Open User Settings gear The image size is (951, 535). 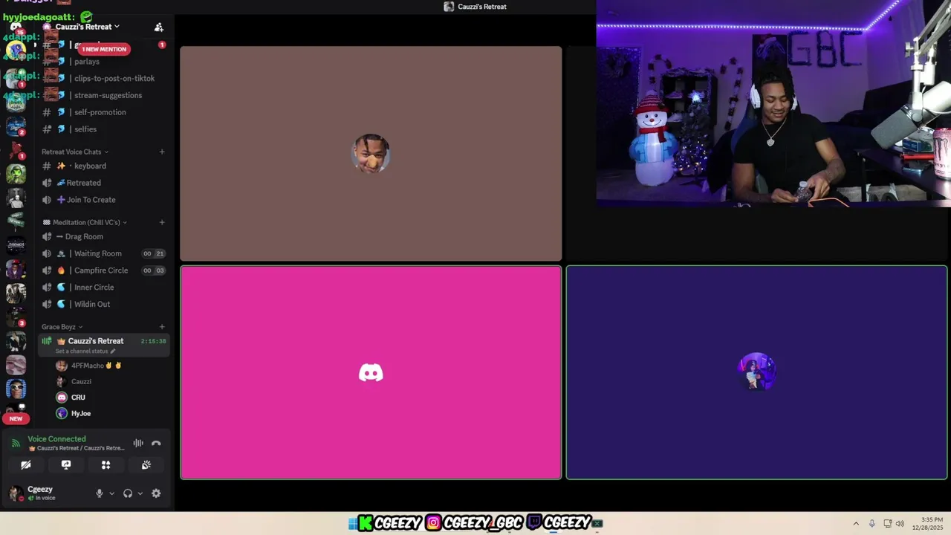click(156, 493)
